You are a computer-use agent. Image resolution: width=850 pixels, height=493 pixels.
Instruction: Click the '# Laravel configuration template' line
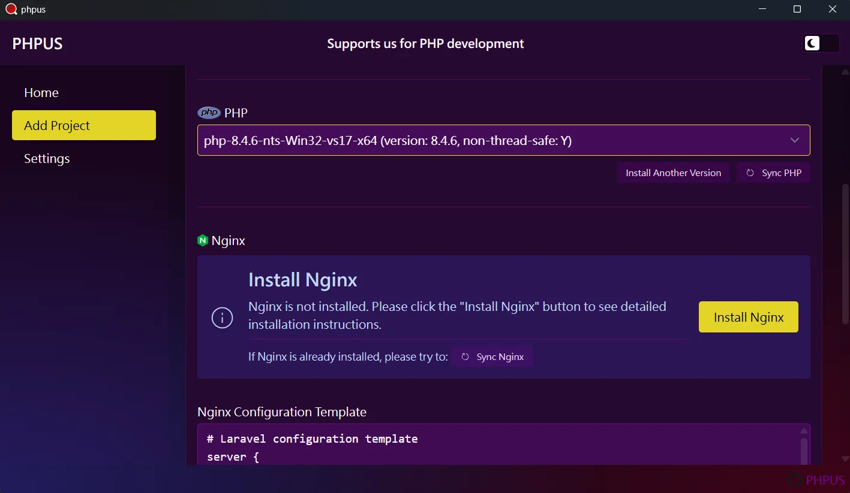click(x=313, y=438)
